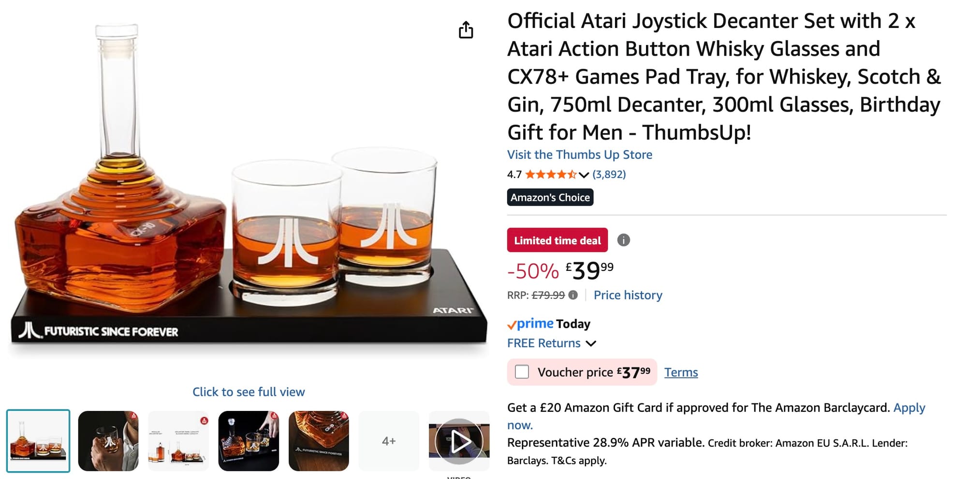Play the product video thumbnail
967x479 pixels.
point(459,440)
